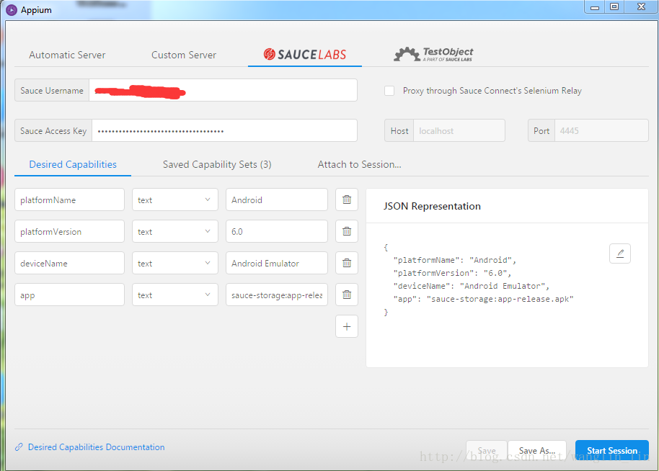Enable Proxy through Sauce Connect checkbox
Screen dimensions: 659x471
pyautogui.click(x=389, y=91)
